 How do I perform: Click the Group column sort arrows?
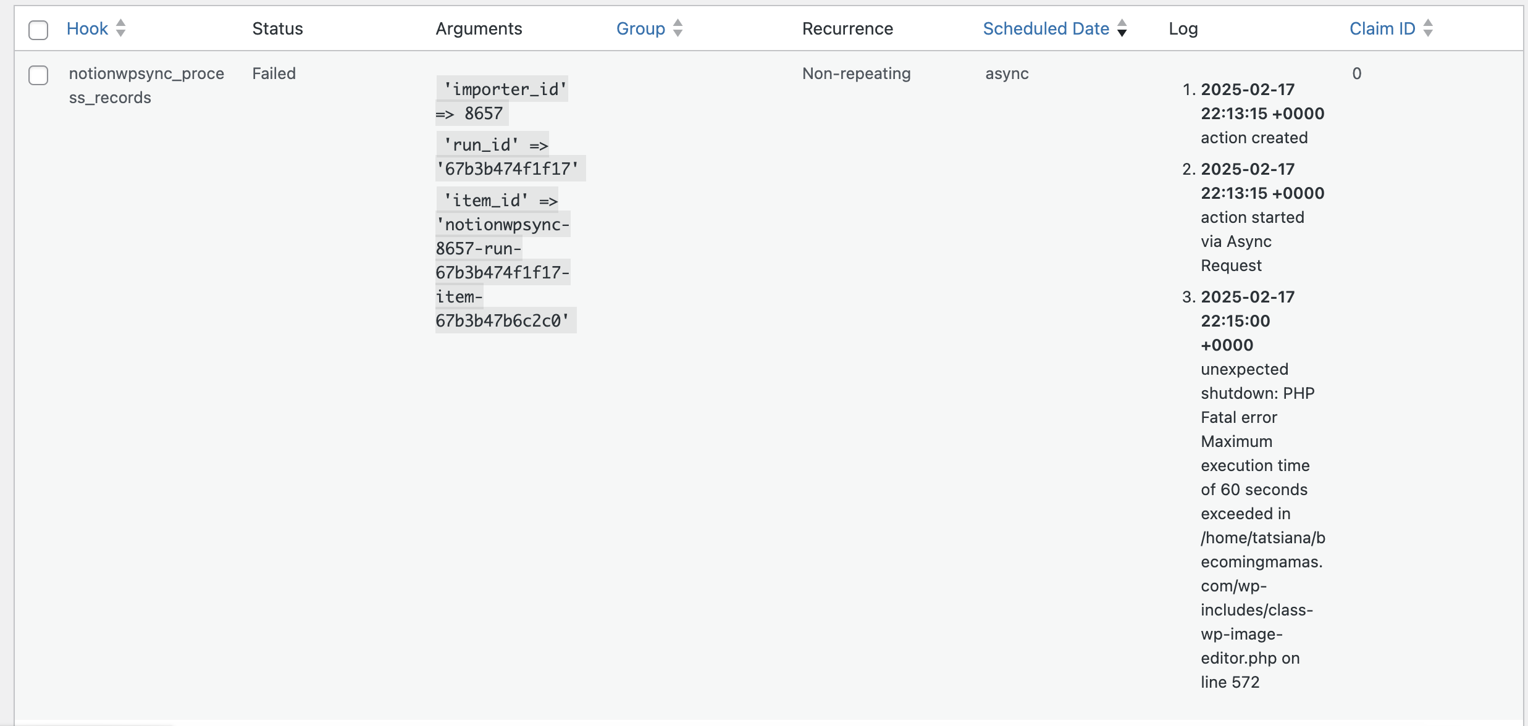(678, 28)
